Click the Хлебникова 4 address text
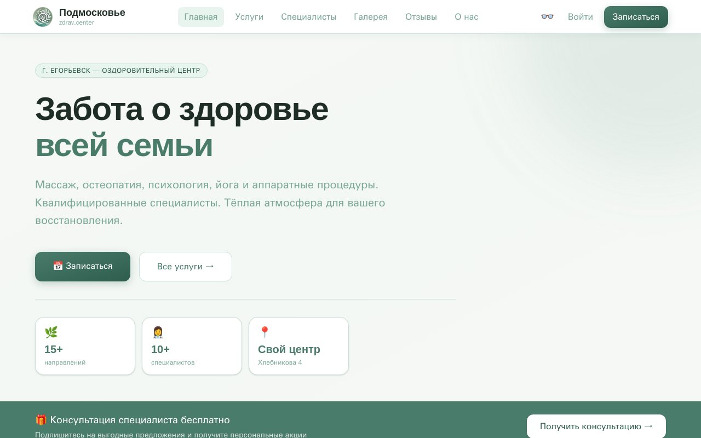 click(x=280, y=362)
